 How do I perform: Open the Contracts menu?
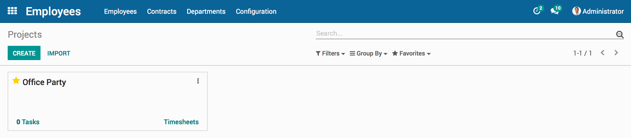coord(162,11)
